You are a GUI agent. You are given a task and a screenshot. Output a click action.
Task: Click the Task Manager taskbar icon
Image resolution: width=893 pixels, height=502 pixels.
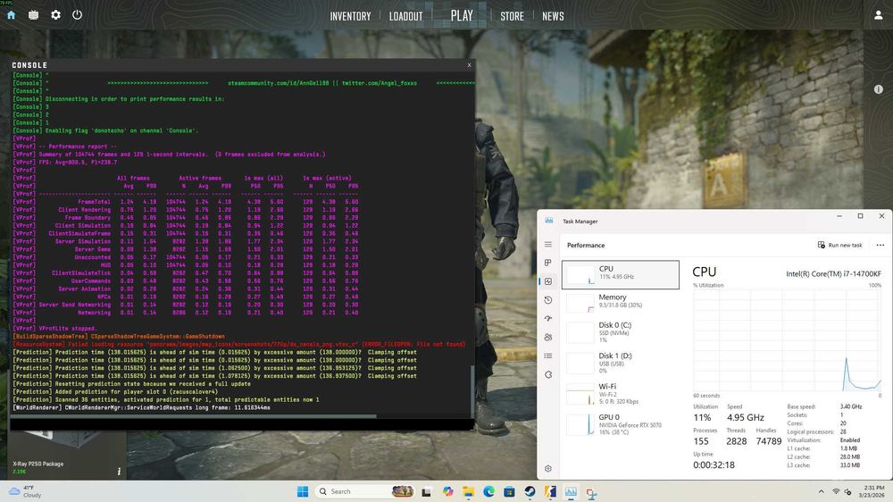(571, 491)
